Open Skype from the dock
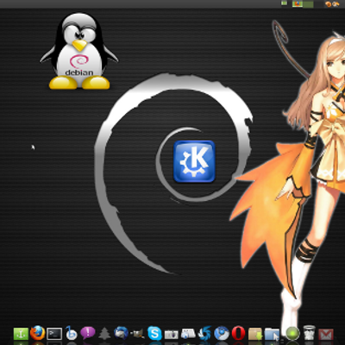 click(154, 334)
